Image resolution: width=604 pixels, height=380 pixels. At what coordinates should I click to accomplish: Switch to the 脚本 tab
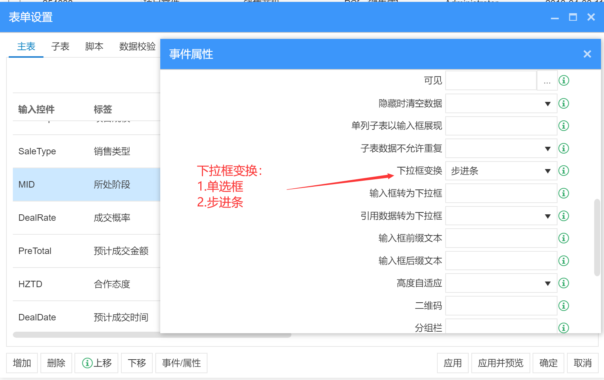(x=94, y=46)
